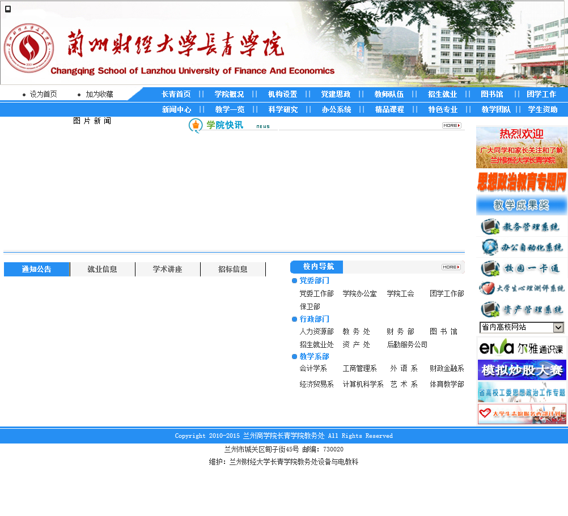The width and height of the screenshot is (568, 516).
Task: Open 新闻中心 in the navigation menu
Action: [176, 110]
